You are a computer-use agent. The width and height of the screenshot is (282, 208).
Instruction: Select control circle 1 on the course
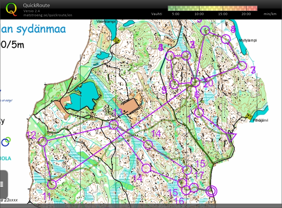[199, 112]
